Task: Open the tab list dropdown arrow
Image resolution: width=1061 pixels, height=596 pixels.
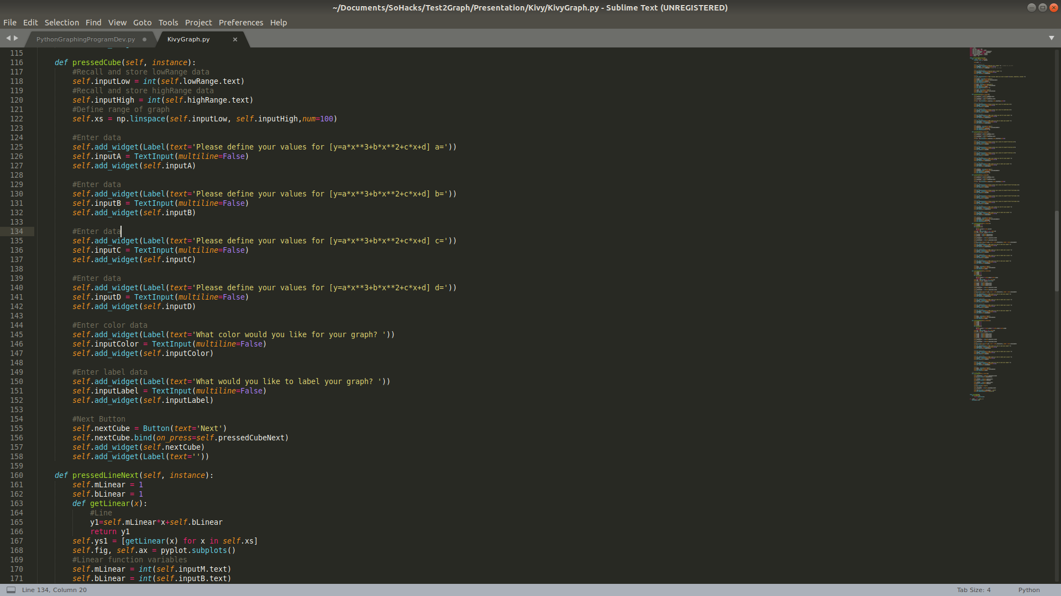Action: coord(1051,38)
